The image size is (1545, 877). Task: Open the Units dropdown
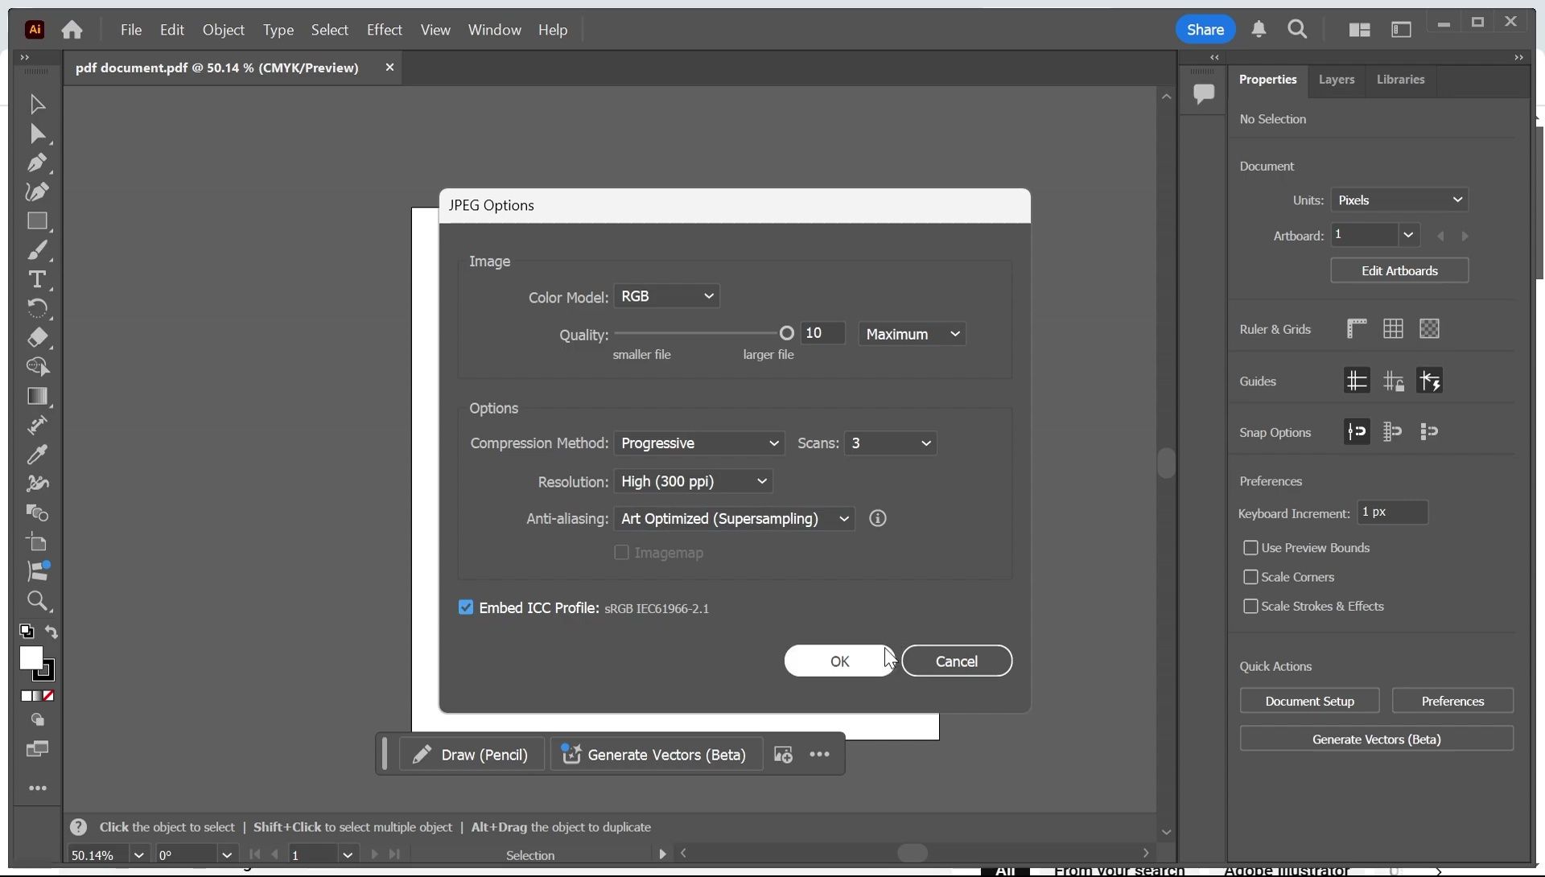(x=1399, y=200)
